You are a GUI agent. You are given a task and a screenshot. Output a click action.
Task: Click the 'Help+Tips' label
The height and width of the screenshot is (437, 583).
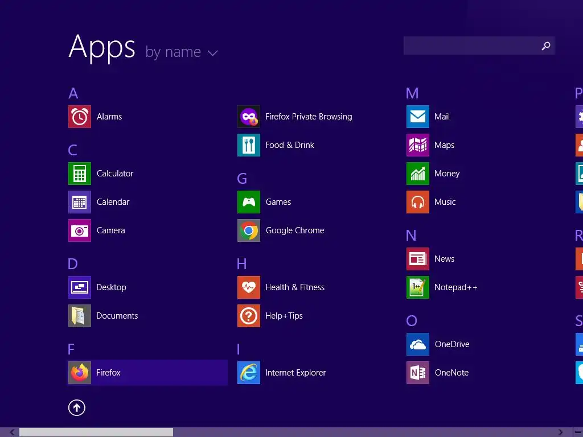tap(284, 316)
